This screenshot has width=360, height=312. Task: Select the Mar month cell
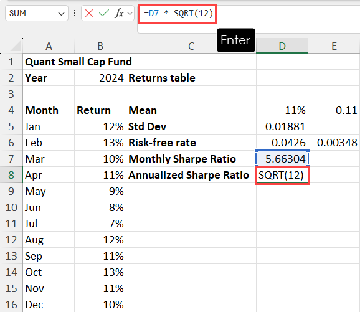coord(49,159)
